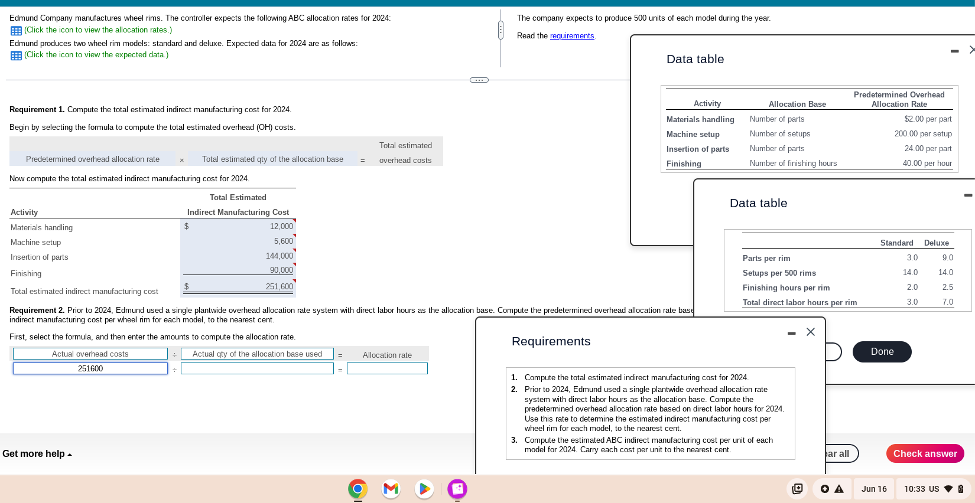The height and width of the screenshot is (503, 975).
Task: Click 'Predetermined overhead allocation rate' formula box
Action: click(x=93, y=159)
